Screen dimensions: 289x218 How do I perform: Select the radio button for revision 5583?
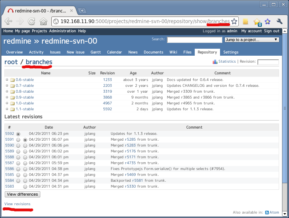coord(25,187)
